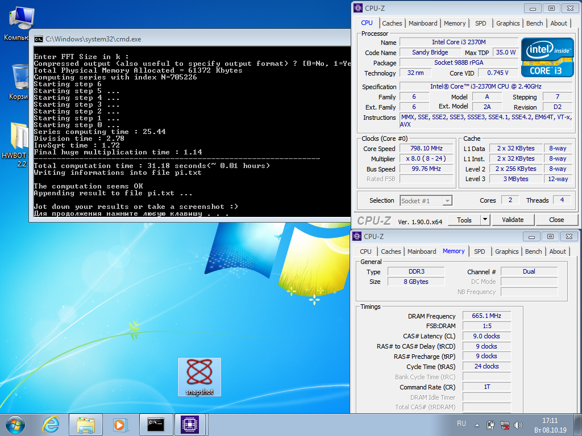The image size is (582, 436).
Task: Click the RU language indicator
Action: [x=462, y=424]
